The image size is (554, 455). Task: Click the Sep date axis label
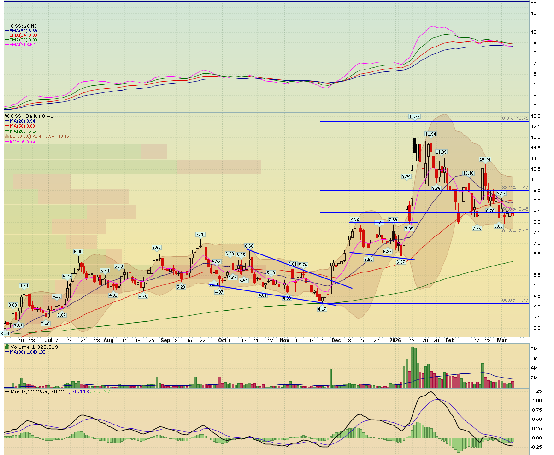tap(166, 340)
